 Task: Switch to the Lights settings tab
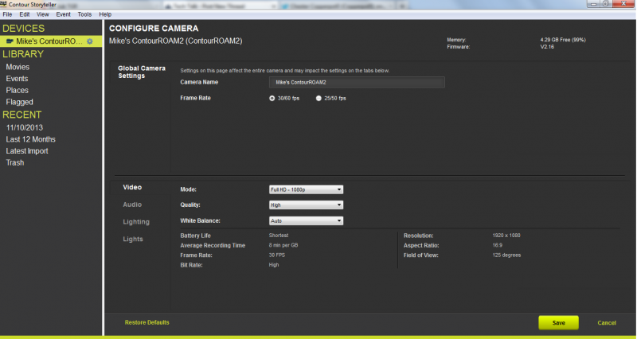133,239
